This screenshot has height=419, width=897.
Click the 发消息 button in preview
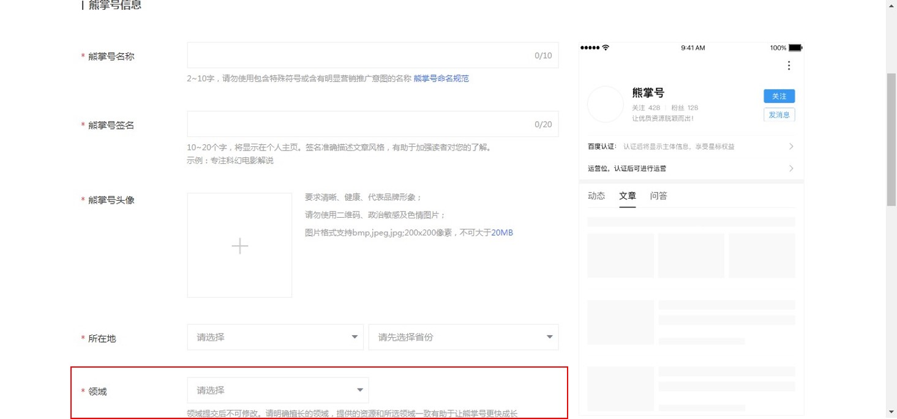(779, 114)
